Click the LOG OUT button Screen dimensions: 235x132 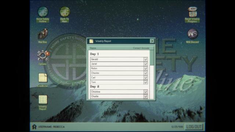194,127
